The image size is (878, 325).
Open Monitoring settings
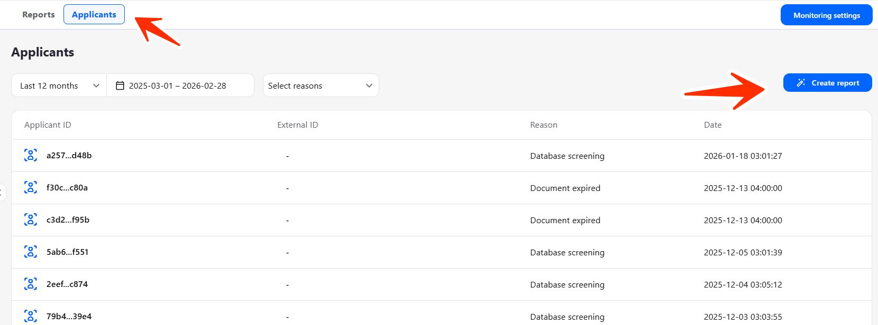pyautogui.click(x=826, y=15)
